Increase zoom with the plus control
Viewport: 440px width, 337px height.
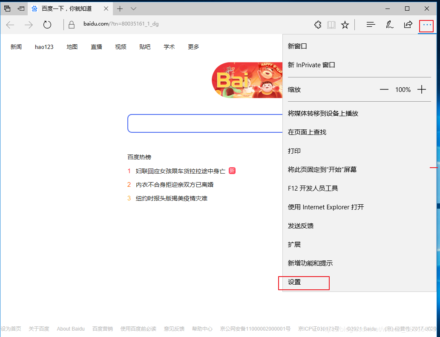point(422,89)
